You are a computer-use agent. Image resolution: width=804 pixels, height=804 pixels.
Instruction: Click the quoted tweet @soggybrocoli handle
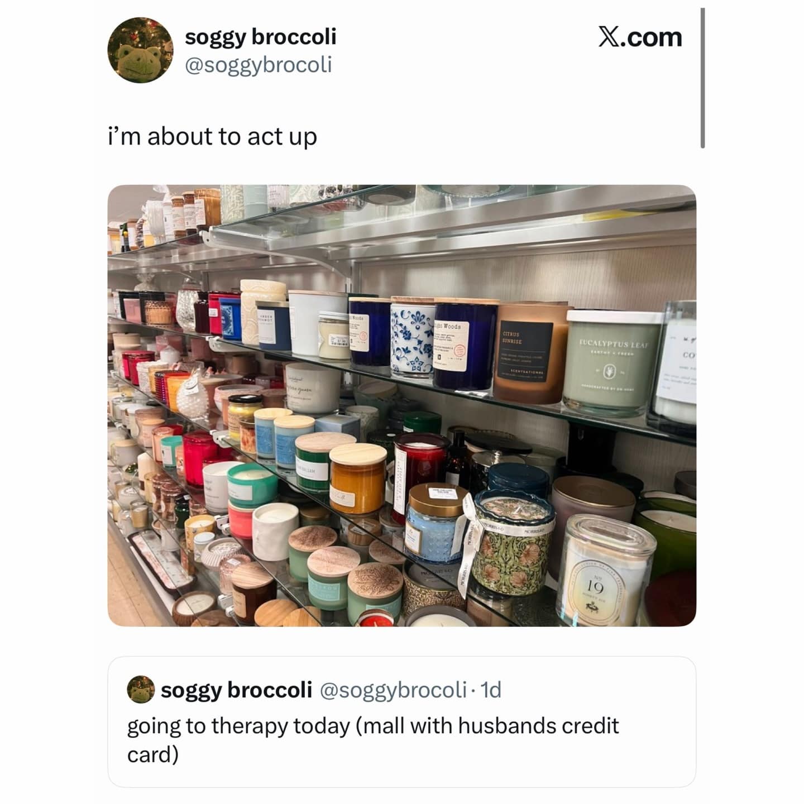pyautogui.click(x=393, y=690)
